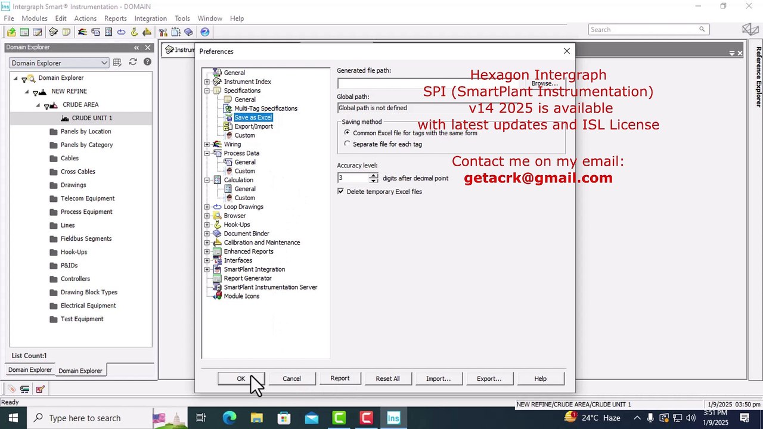Viewport: 763px width, 429px height.
Task: Click the Windows Start button
Action: click(13, 418)
